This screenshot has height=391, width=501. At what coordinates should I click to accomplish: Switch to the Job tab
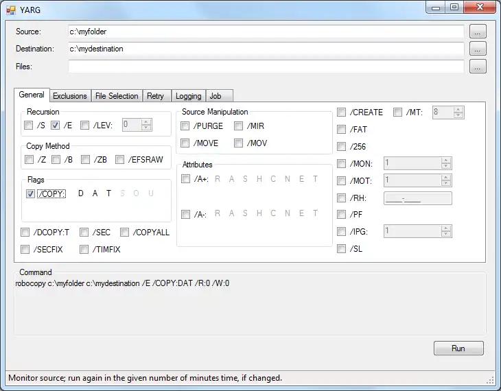pos(219,96)
